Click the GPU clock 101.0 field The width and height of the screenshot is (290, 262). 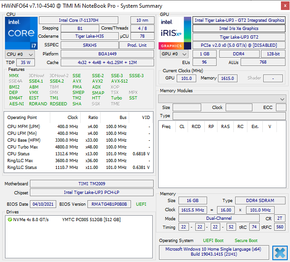186,78
